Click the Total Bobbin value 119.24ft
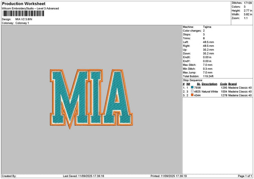Image resolution: width=254 pixels, height=179 pixels. (208, 76)
